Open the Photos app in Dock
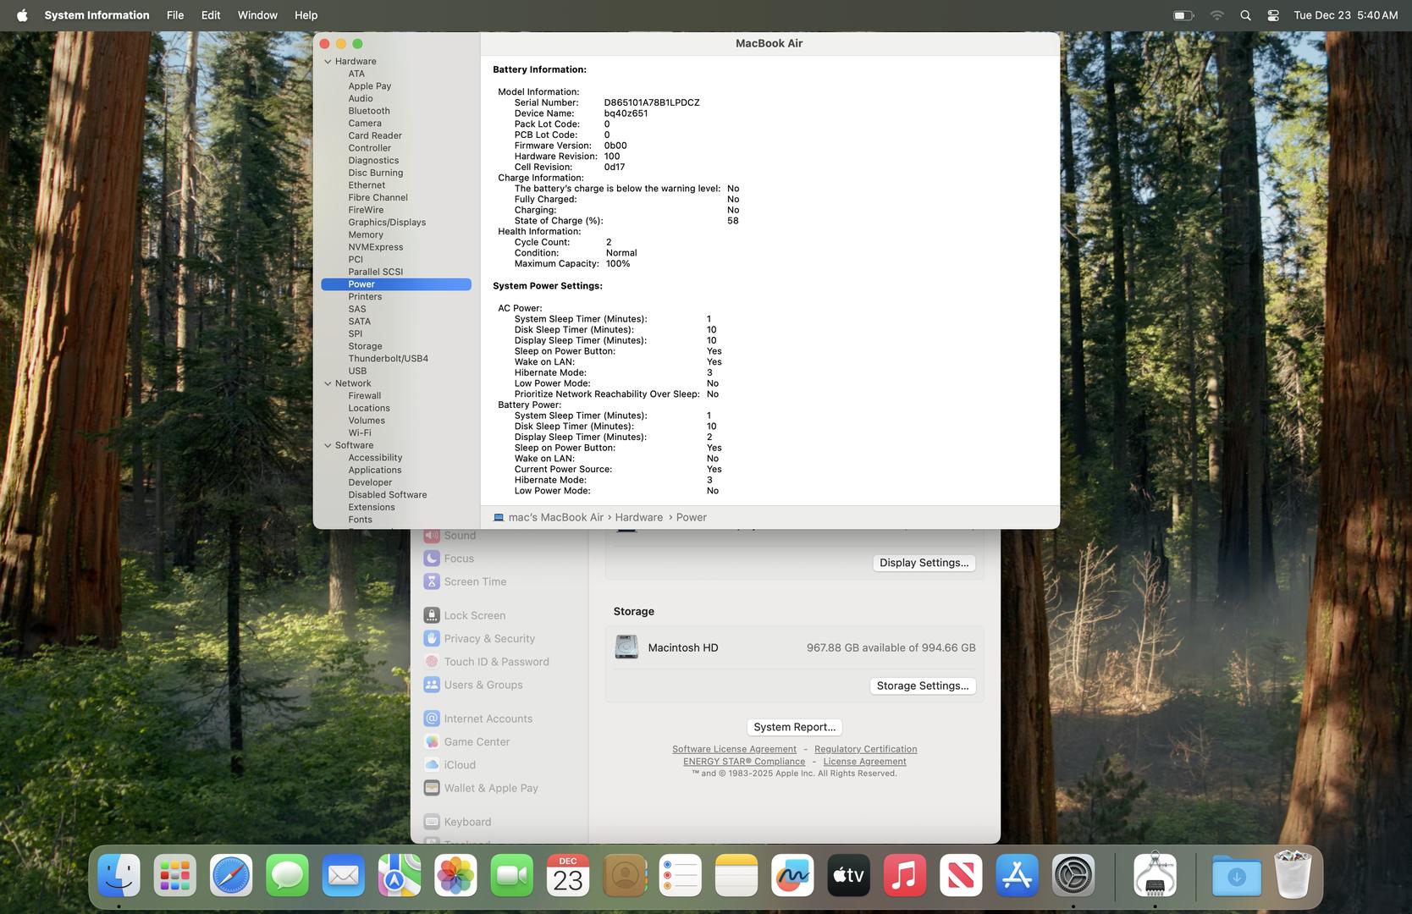This screenshot has height=914, width=1412. [455, 876]
